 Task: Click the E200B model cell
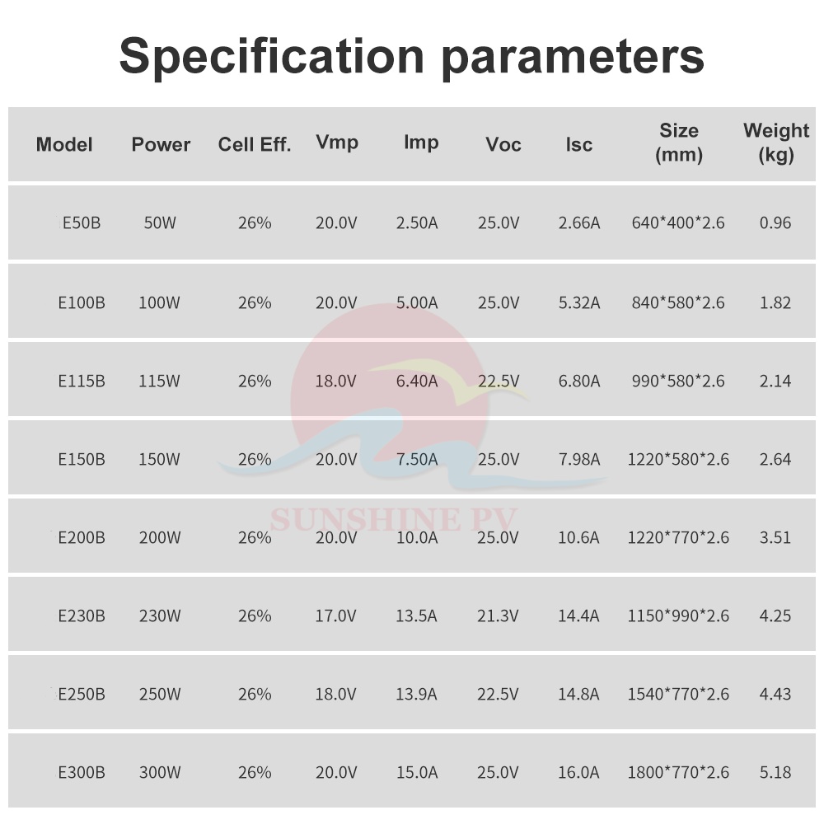click(x=82, y=537)
